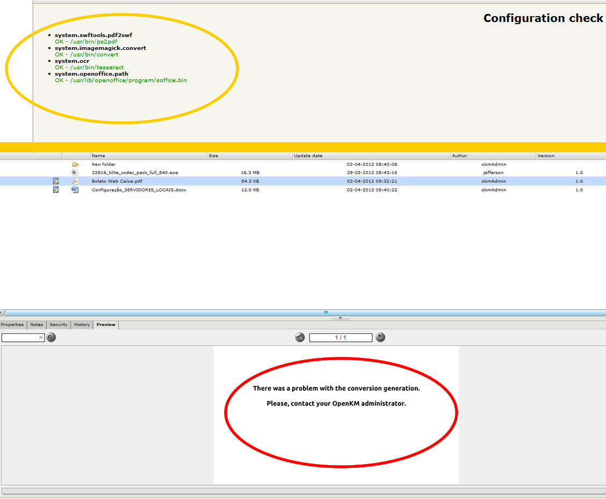Open the Security tab

click(x=59, y=325)
